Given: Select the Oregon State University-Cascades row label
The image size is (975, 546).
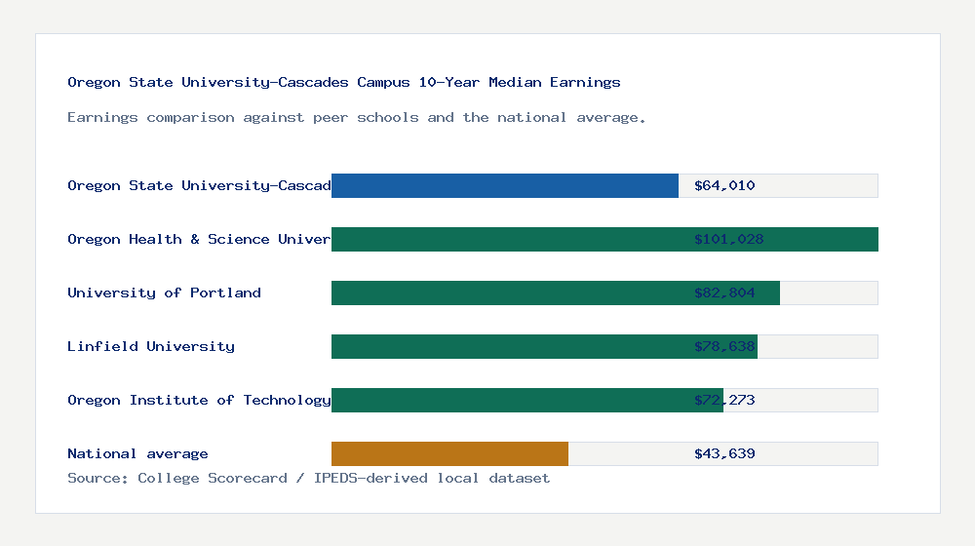Looking at the screenshot, I should coord(199,186).
